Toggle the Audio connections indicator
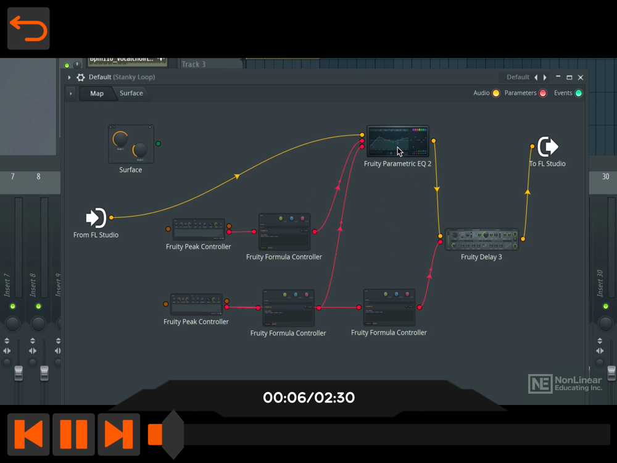617x463 pixels. tap(496, 93)
